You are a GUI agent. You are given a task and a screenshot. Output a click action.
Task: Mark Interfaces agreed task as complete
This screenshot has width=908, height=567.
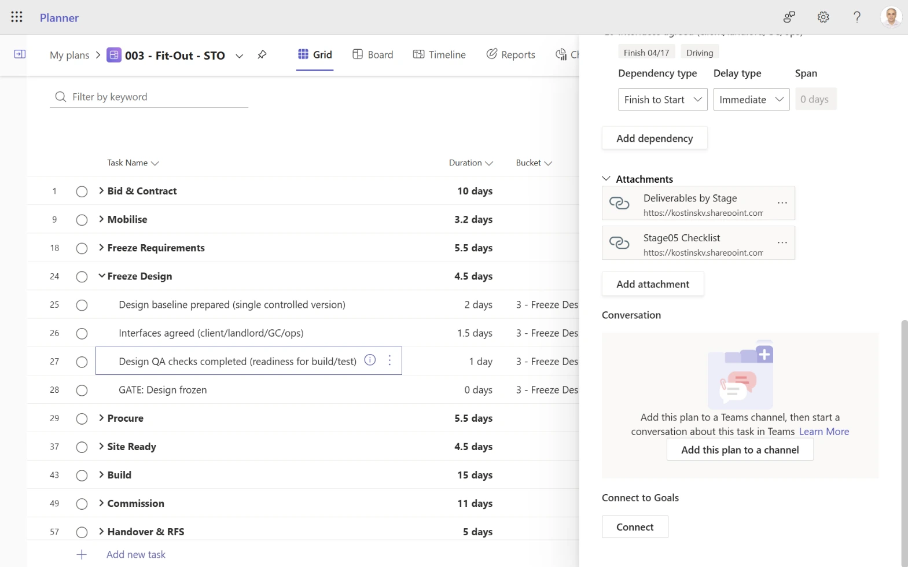82,333
